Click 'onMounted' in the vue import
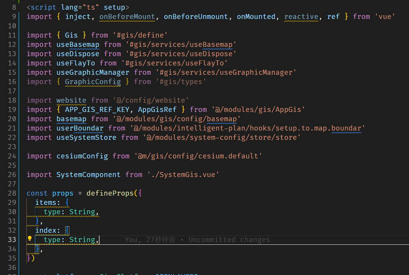Viewport: 409px width, 275px height. [x=256, y=17]
